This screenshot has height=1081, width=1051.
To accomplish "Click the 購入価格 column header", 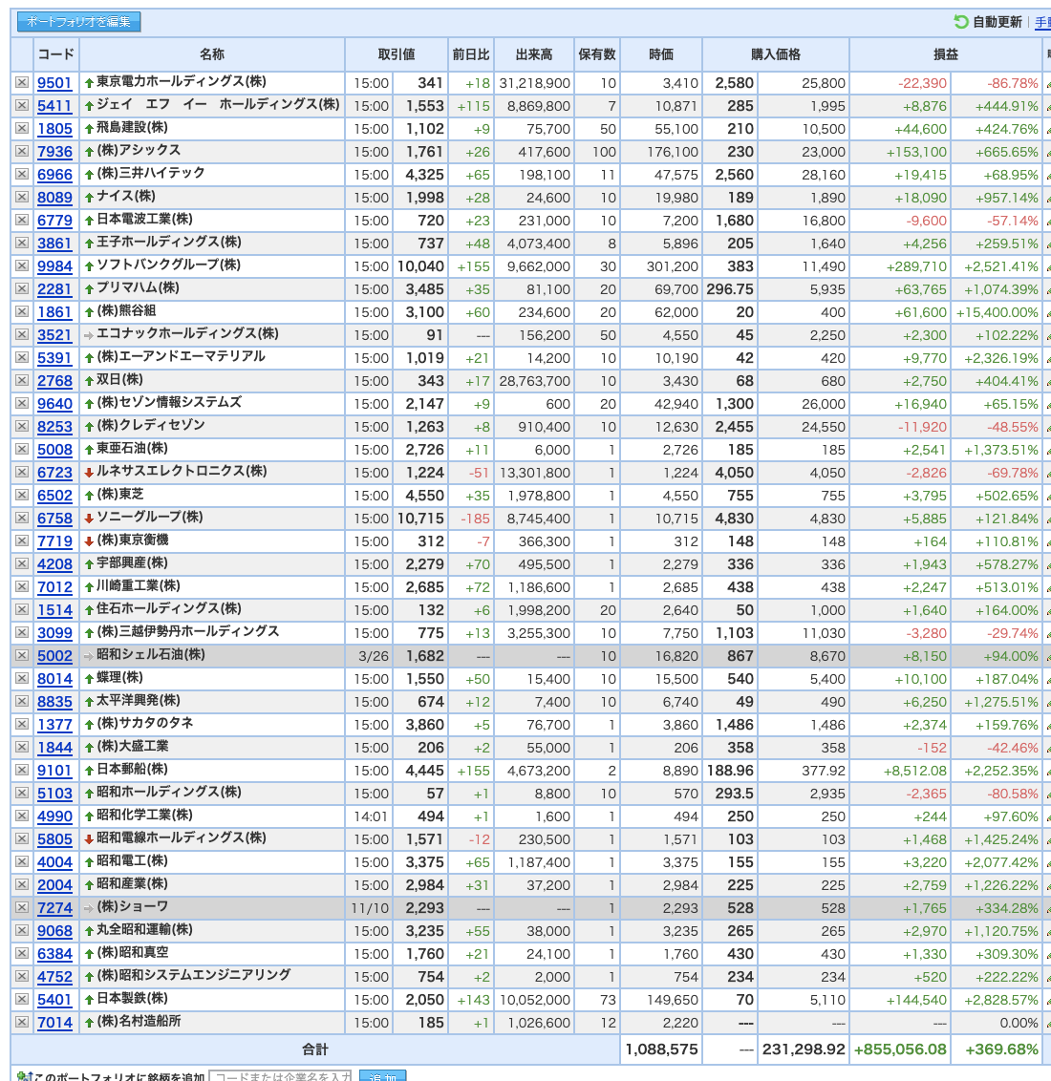I will 775,54.
